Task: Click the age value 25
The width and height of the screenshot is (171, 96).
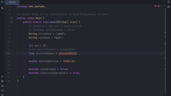Action: (44, 46)
